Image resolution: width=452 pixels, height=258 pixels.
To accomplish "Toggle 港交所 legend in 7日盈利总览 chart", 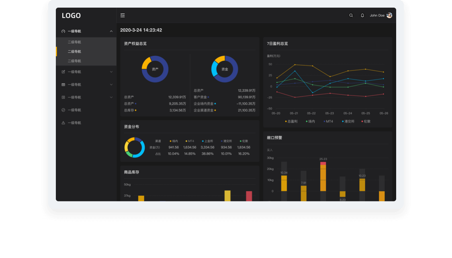I will [x=348, y=121].
